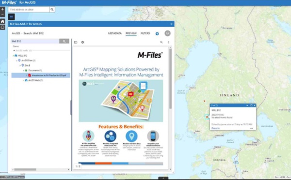Viewport: 291px width, 180px height.
Task: Click the map zoom in plus button
Action: [x=2, y=9]
